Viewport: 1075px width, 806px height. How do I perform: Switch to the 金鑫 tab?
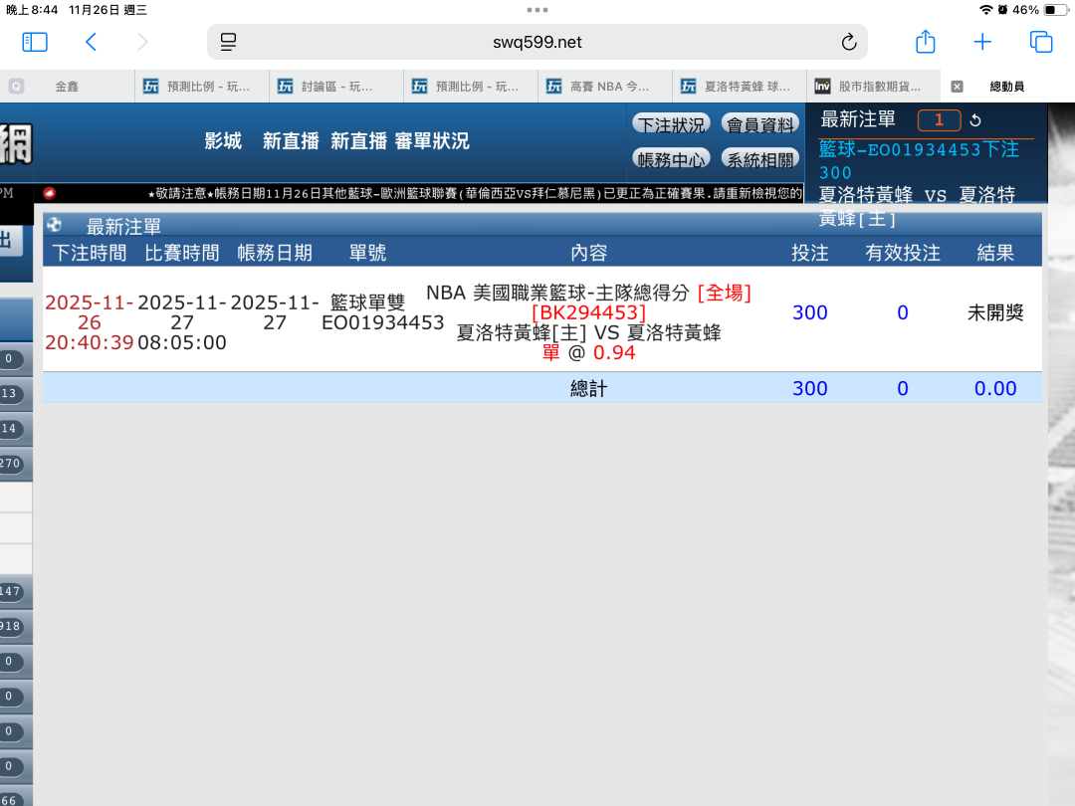(x=68, y=87)
